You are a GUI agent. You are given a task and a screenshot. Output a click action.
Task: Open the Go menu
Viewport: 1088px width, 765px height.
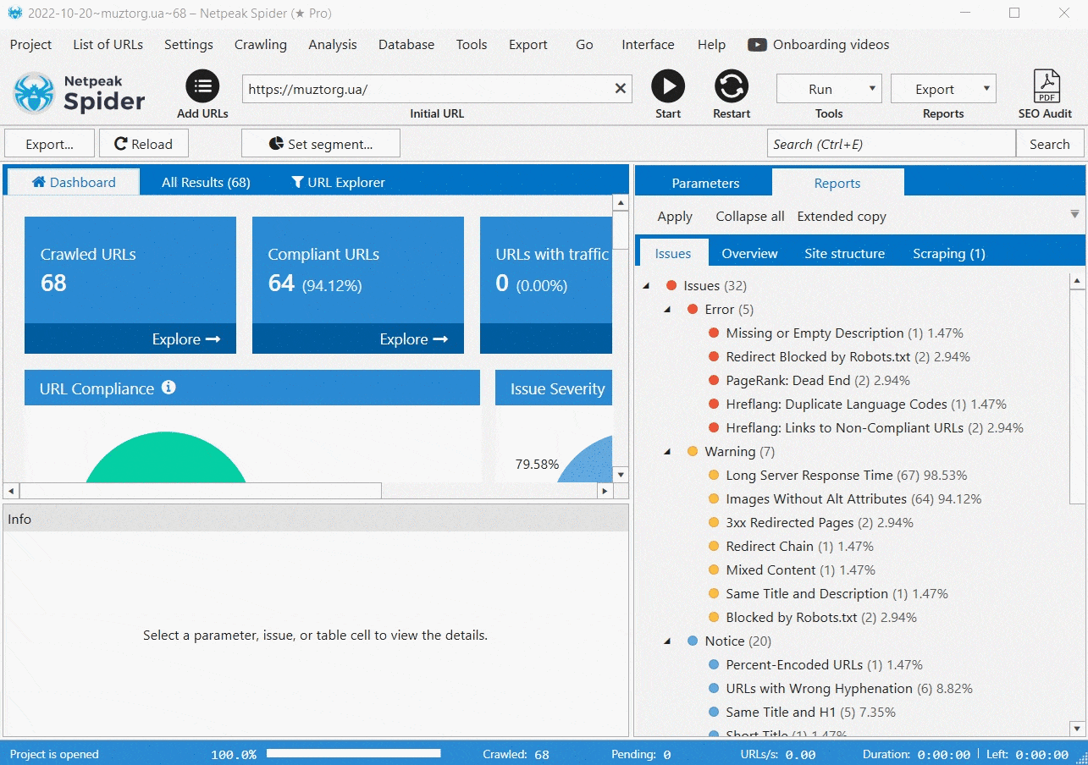(585, 45)
